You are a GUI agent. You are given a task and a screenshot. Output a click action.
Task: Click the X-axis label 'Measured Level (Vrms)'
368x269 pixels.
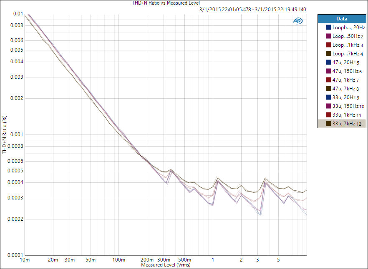pyautogui.click(x=166, y=265)
